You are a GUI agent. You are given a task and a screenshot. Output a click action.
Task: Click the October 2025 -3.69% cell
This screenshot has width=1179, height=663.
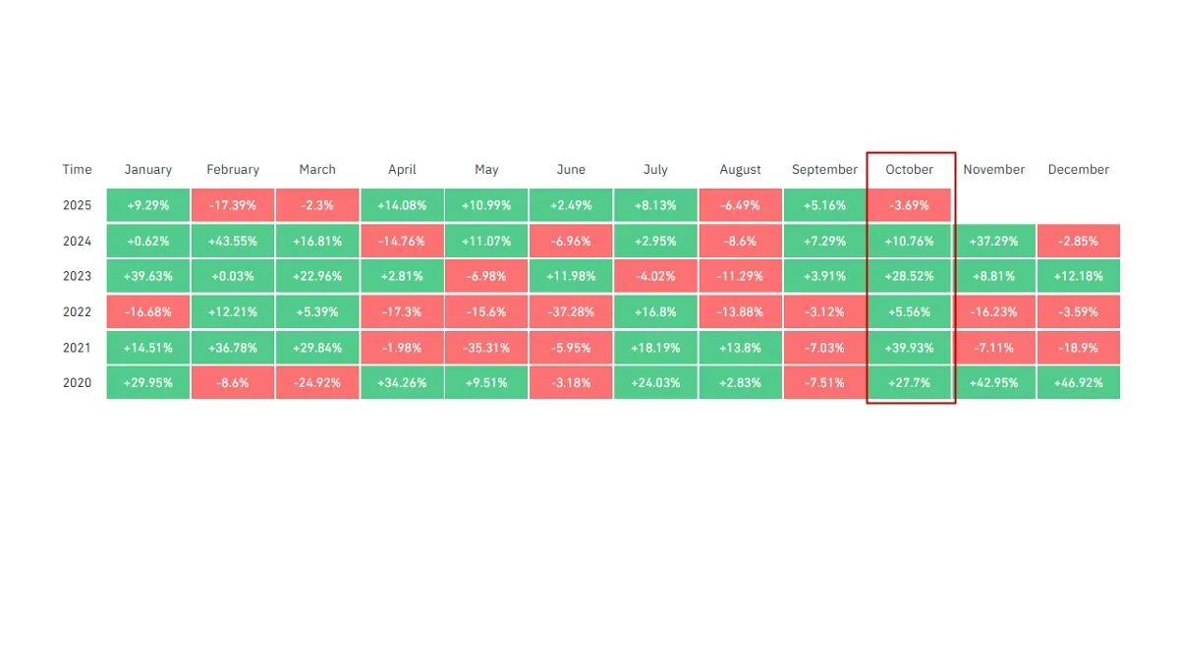[909, 205]
